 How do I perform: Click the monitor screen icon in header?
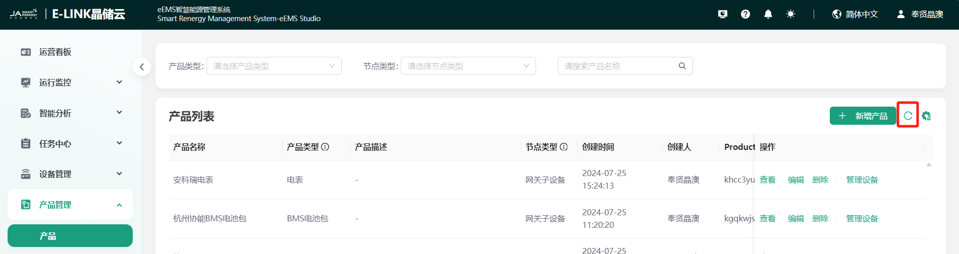pos(723,14)
